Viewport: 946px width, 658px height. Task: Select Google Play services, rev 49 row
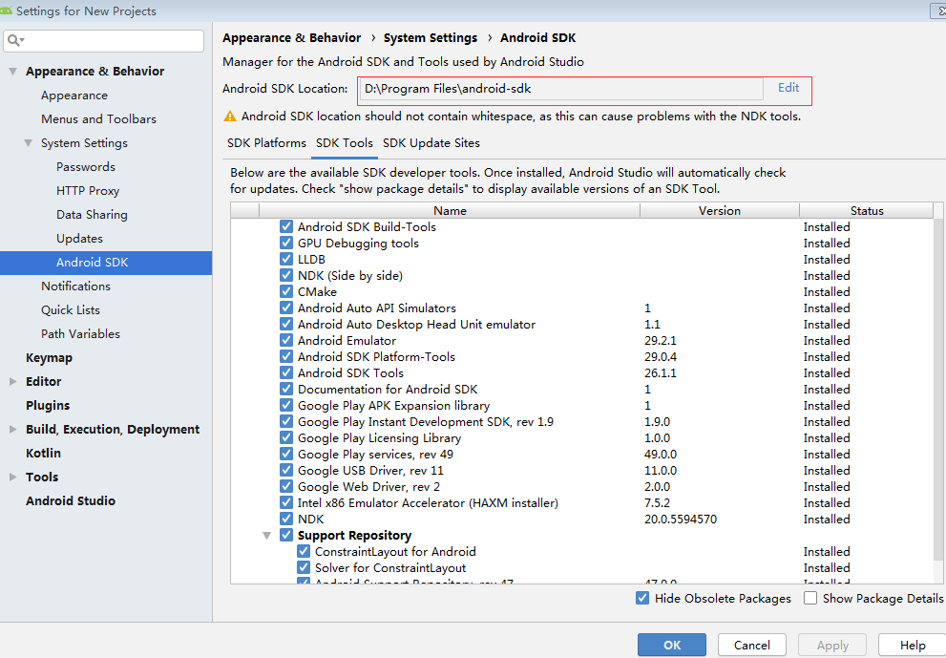click(x=581, y=455)
